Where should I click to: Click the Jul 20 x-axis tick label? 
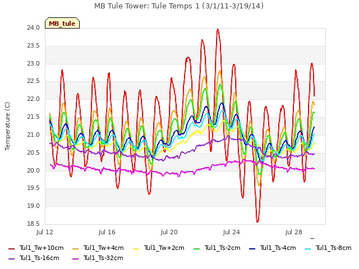click(x=169, y=232)
